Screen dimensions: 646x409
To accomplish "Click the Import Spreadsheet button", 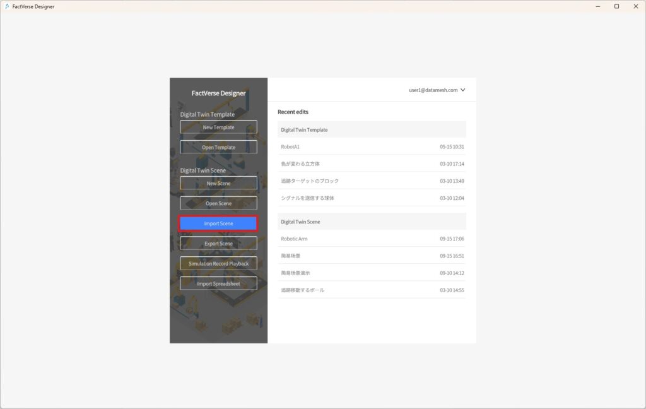I will tap(218, 283).
